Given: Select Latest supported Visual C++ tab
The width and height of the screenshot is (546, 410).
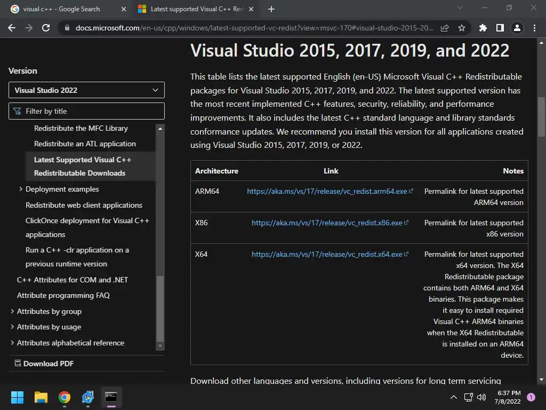Looking at the screenshot, I should point(197,9).
